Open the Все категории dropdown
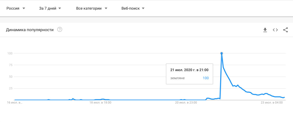The width and height of the screenshot is (293, 122). click(x=92, y=8)
